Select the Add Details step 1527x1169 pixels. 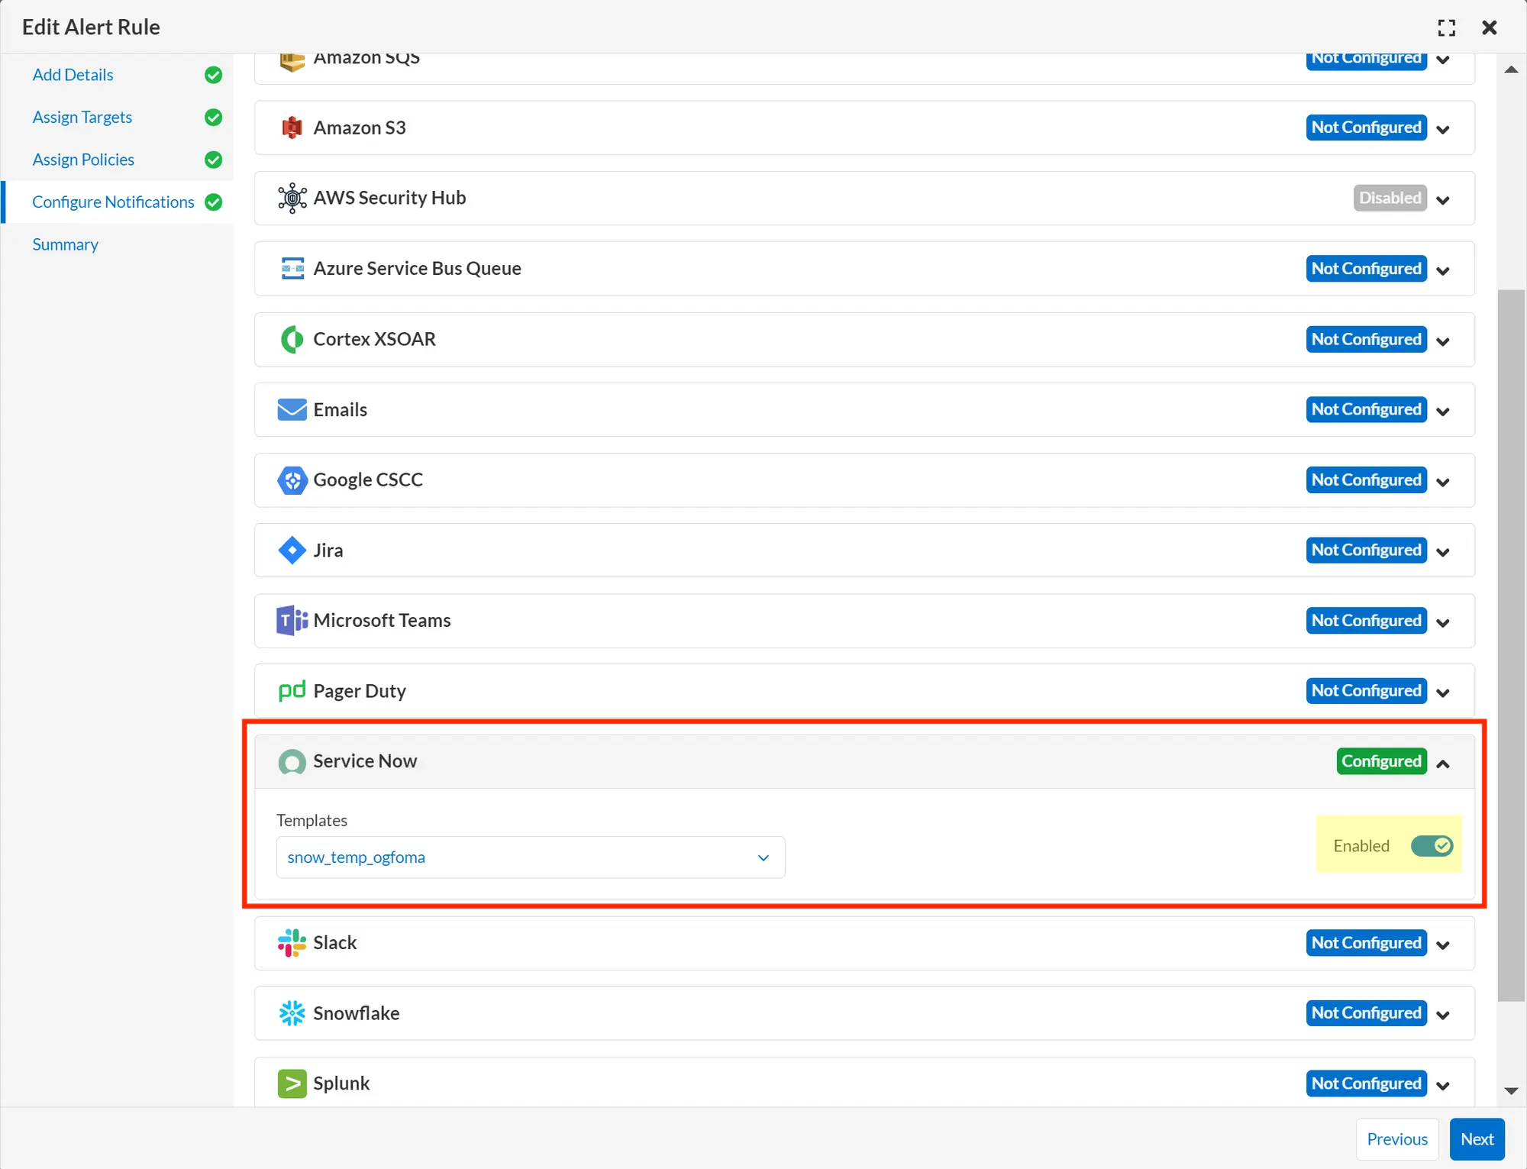73,75
